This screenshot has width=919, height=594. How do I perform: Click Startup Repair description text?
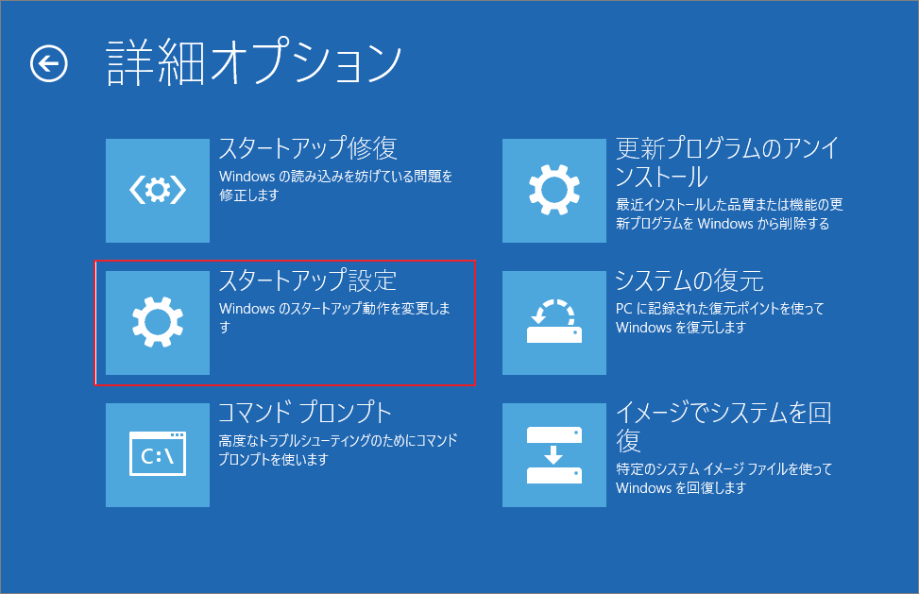(335, 184)
